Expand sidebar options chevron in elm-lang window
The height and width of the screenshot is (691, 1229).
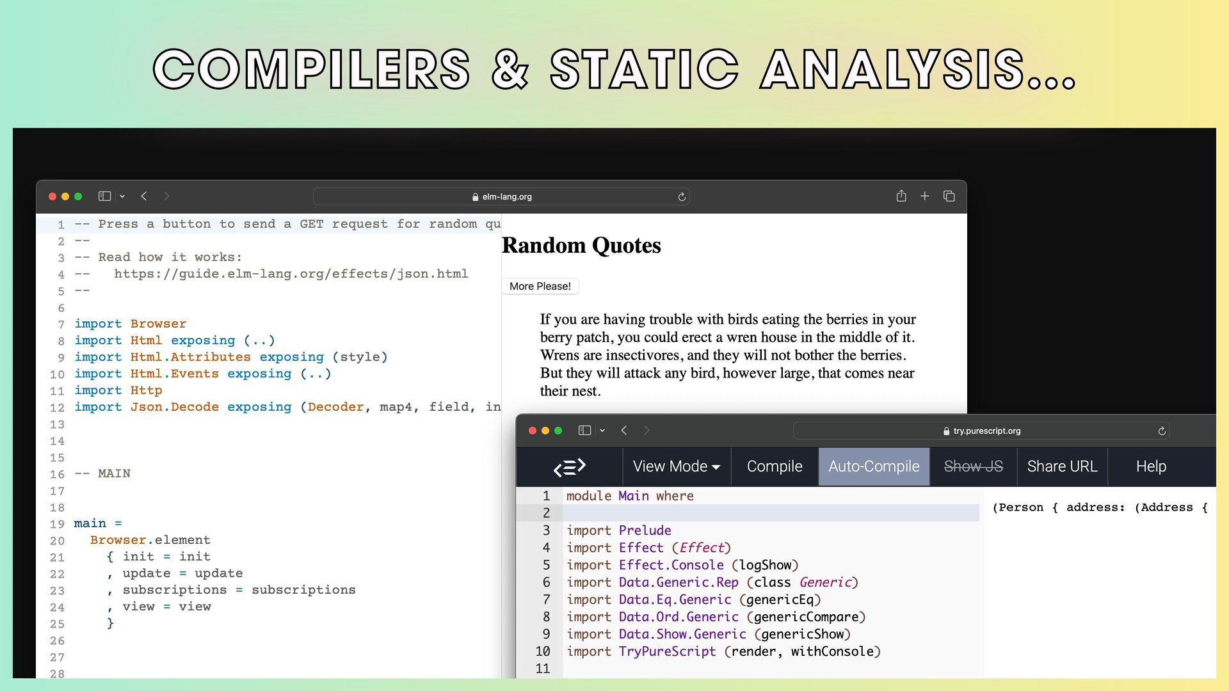[x=122, y=197]
